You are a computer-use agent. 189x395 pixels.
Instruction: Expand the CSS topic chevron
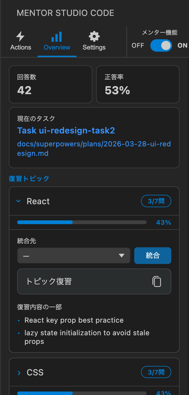click(x=19, y=373)
